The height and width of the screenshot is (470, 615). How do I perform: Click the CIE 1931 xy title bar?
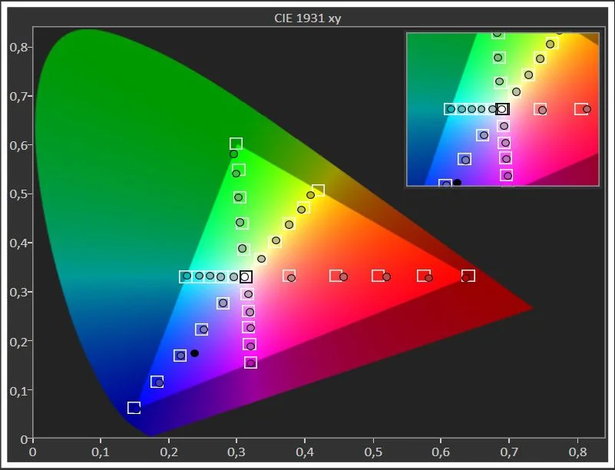(x=307, y=16)
